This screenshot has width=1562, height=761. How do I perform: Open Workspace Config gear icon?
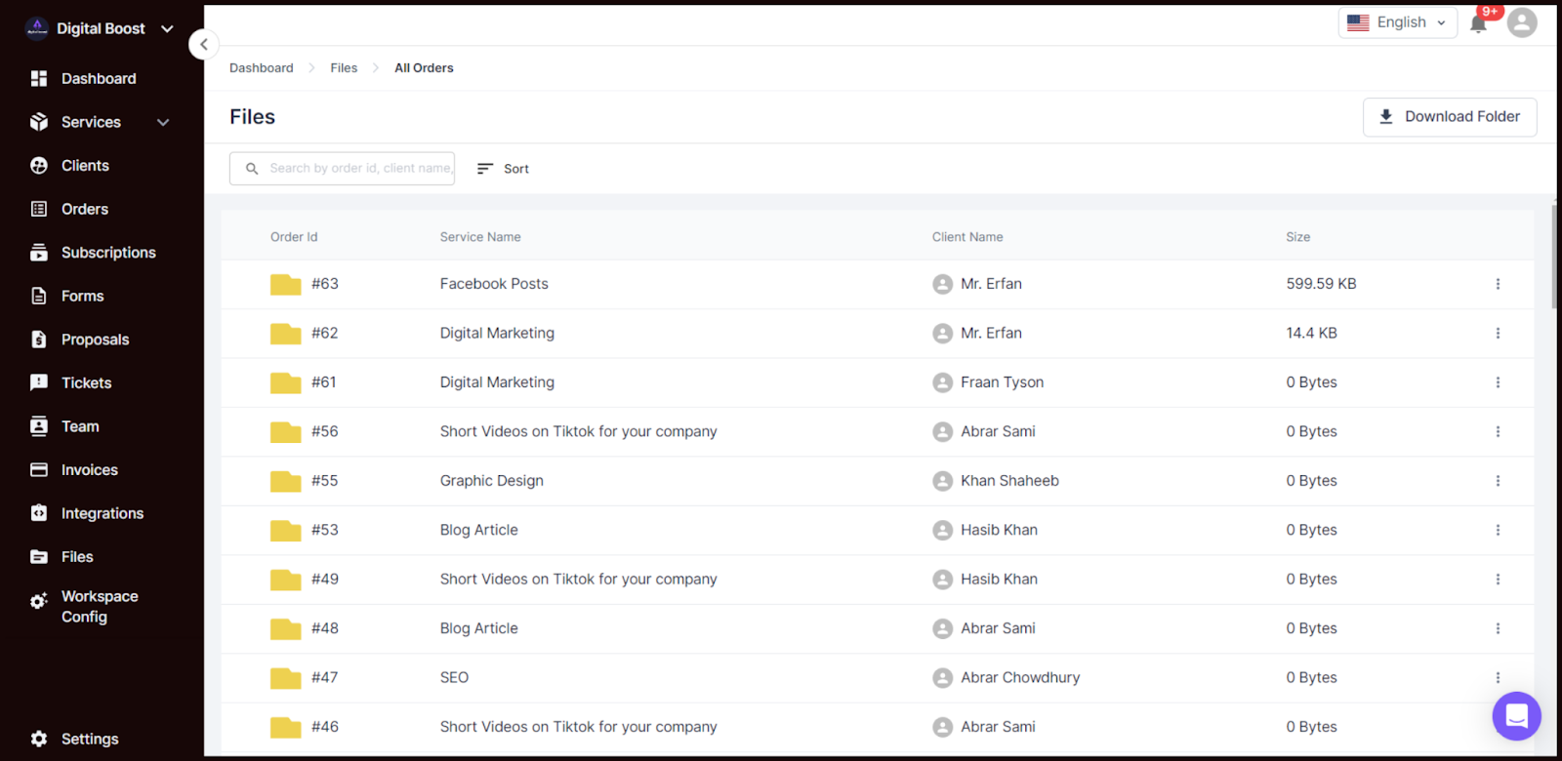click(39, 601)
